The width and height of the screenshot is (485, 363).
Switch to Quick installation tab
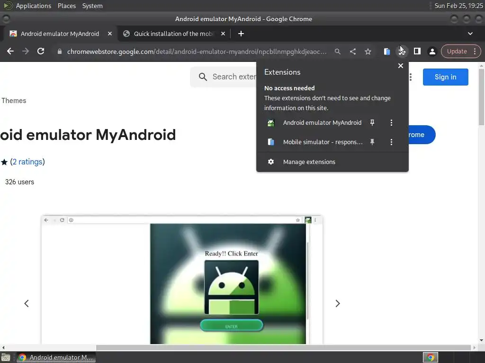click(x=173, y=34)
